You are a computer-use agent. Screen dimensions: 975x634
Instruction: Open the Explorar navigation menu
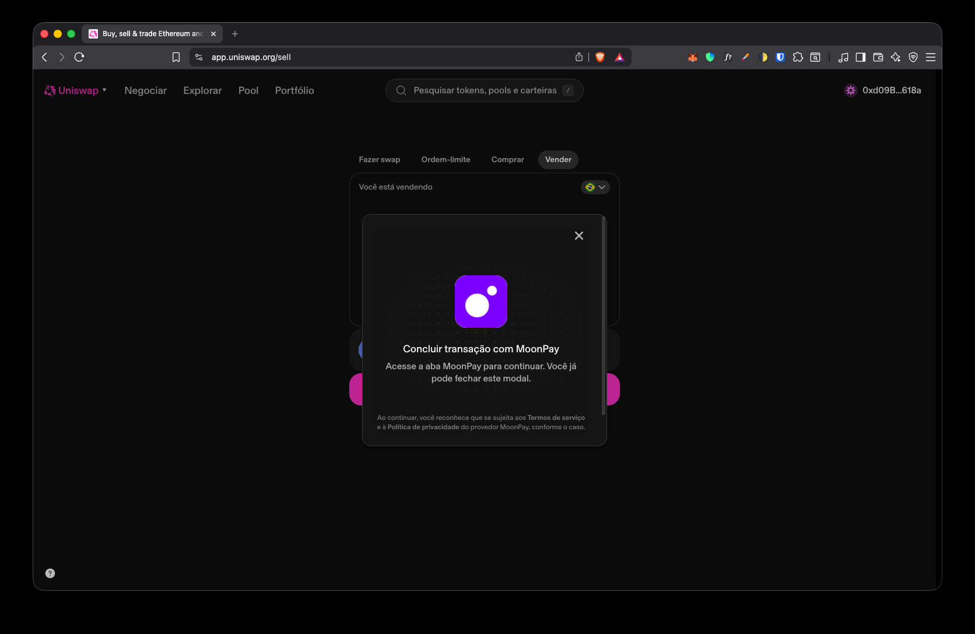tap(202, 90)
